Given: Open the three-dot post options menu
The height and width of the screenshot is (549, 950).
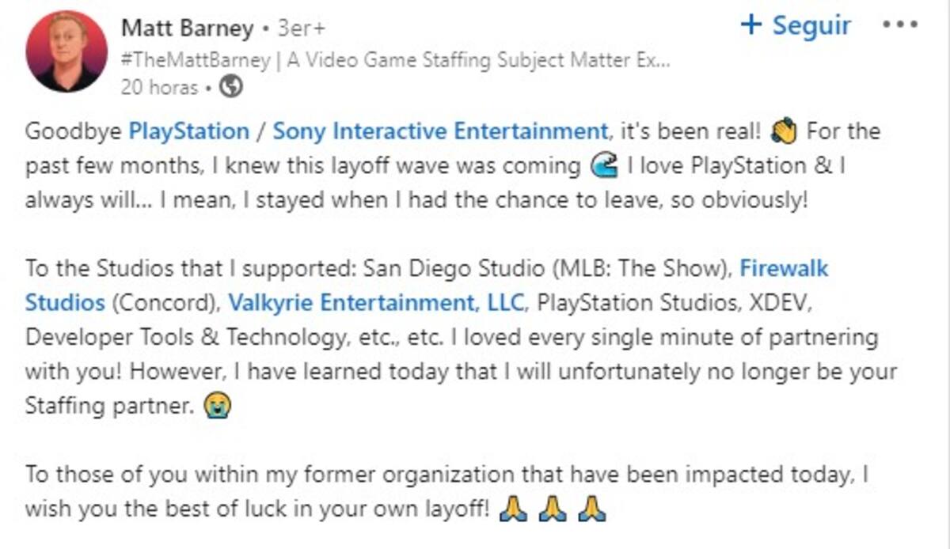Looking at the screenshot, I should click(900, 25).
